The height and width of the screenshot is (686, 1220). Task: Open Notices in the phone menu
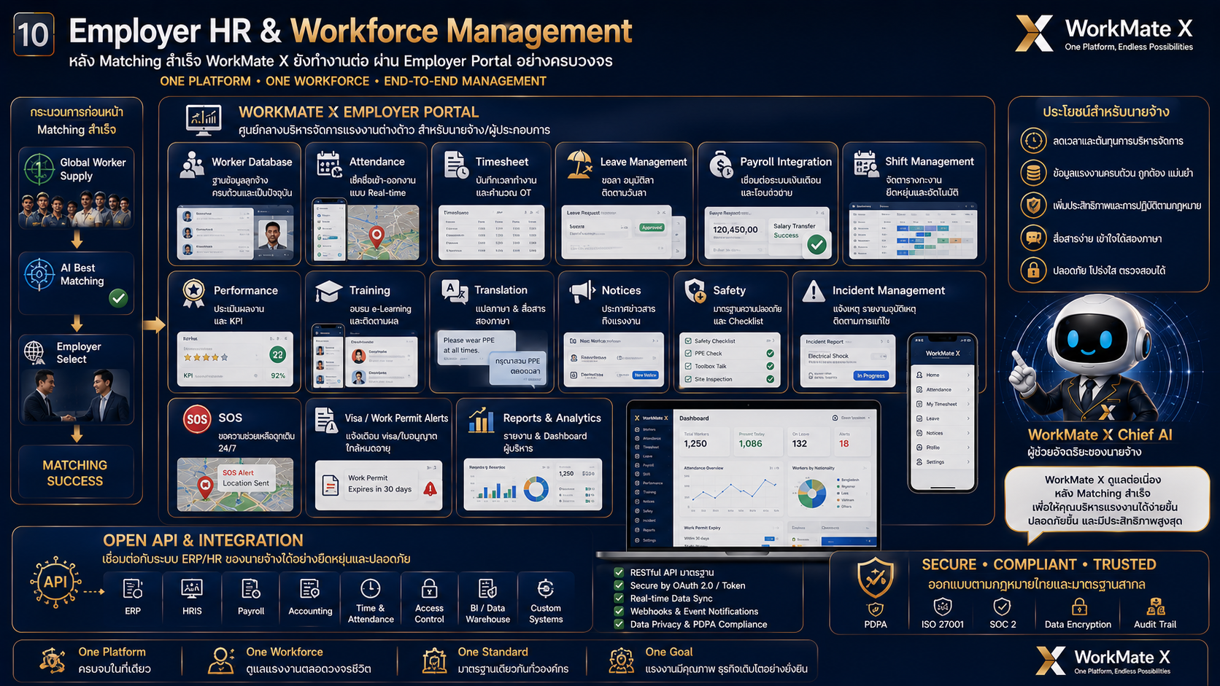tap(943, 433)
